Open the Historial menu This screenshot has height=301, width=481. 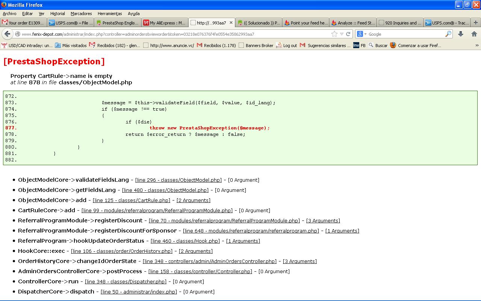[57, 14]
